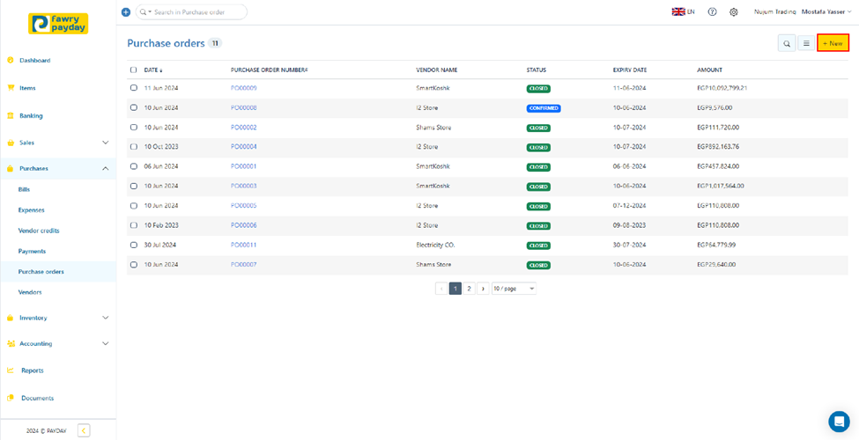This screenshot has width=859, height=440.
Task: Go to Vendor credits in sidebar
Action: point(39,231)
